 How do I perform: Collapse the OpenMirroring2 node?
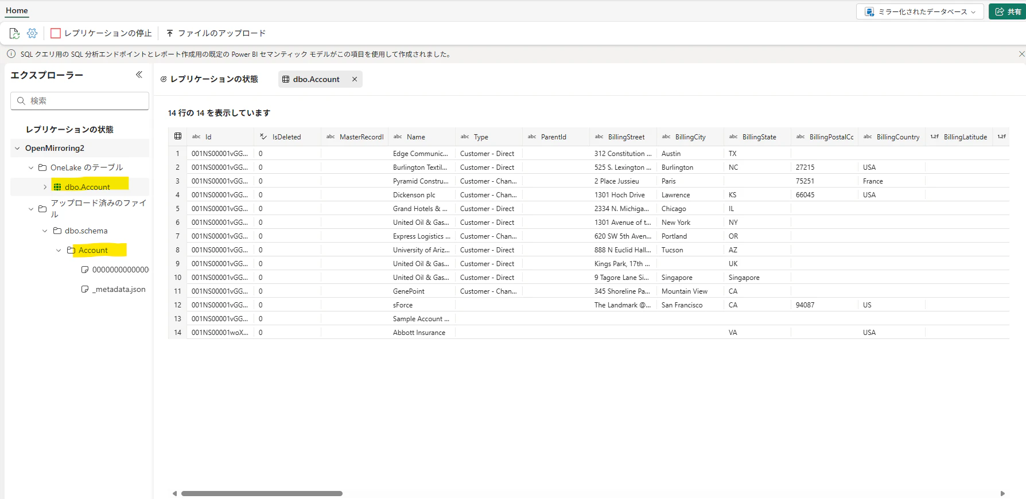(x=17, y=148)
